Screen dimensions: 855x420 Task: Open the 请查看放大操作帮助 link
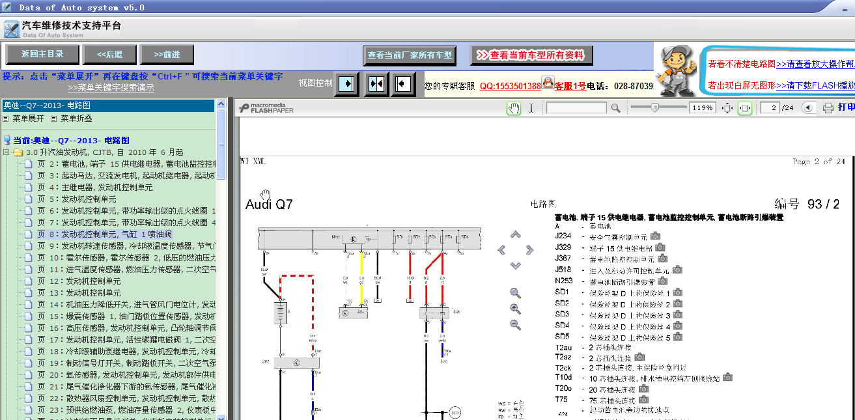(x=815, y=64)
